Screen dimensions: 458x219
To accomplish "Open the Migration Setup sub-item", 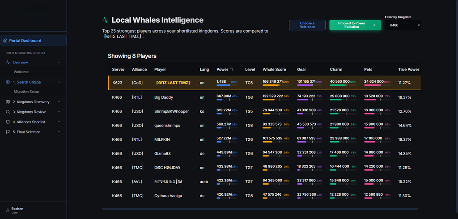I will (26, 92).
